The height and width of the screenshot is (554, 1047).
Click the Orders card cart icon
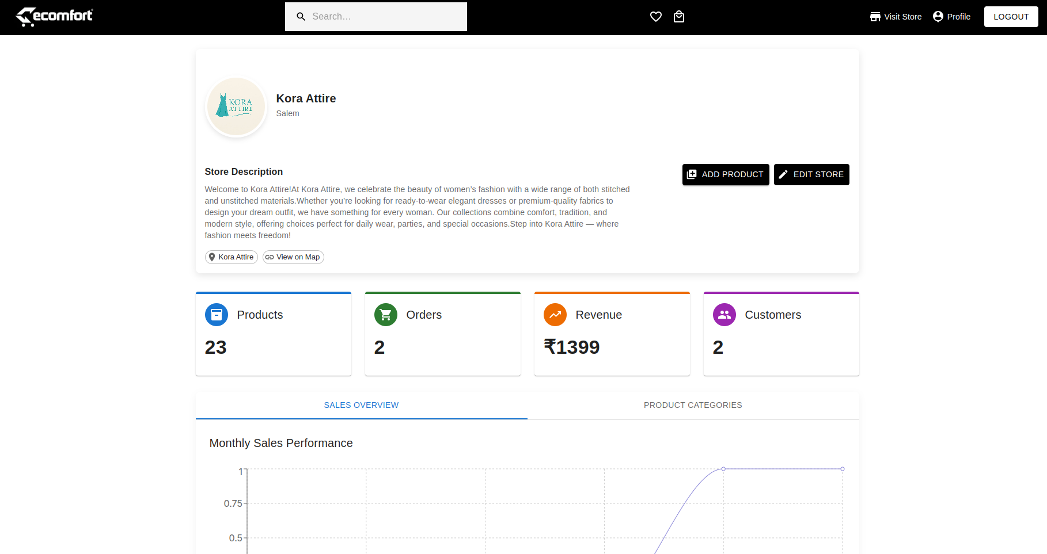386,315
